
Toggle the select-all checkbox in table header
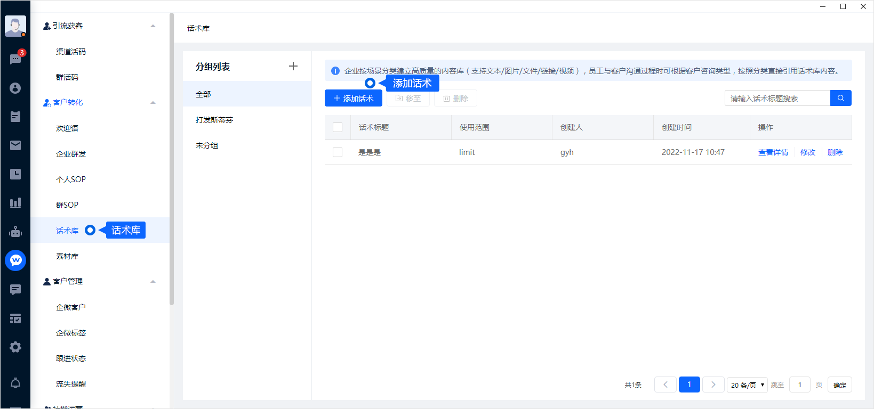pyautogui.click(x=338, y=127)
